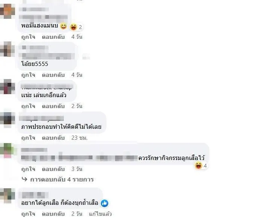The height and width of the screenshot is (218, 267).
Task: Click the haha reaction with count 4
Action: [x=199, y=166]
